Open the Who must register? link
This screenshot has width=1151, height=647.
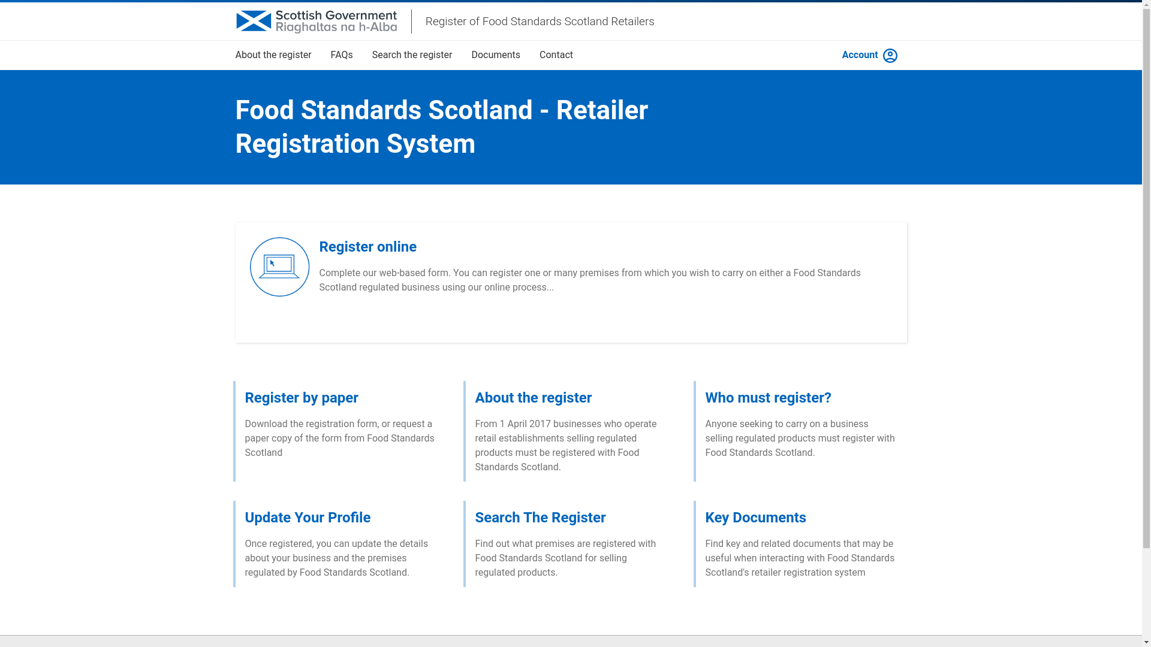(768, 398)
